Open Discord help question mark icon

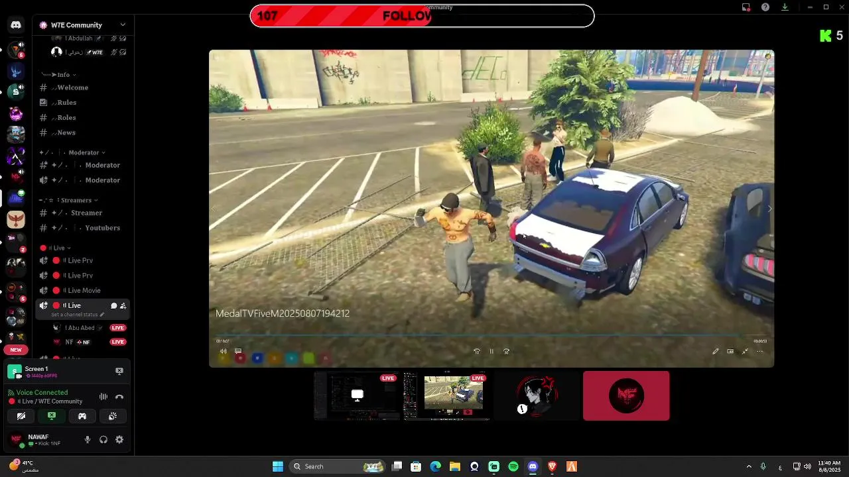(x=765, y=7)
